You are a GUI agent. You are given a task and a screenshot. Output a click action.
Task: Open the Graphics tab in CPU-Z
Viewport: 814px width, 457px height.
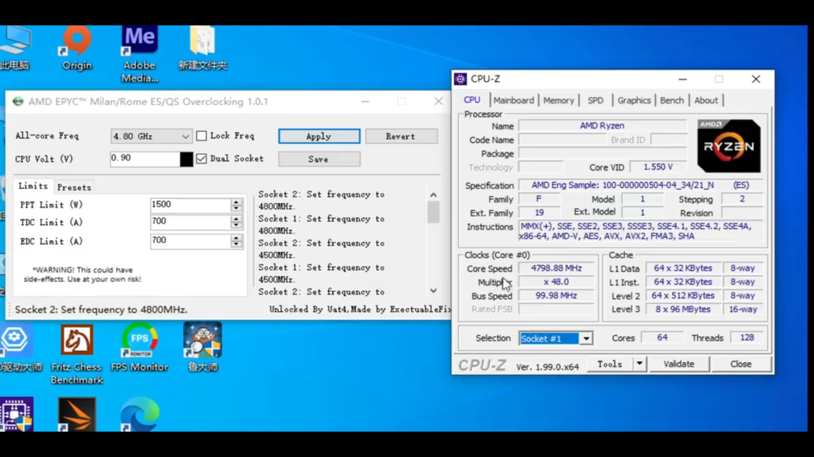[x=634, y=100]
